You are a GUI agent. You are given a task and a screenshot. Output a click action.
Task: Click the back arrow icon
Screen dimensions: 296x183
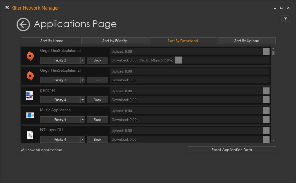23,24
